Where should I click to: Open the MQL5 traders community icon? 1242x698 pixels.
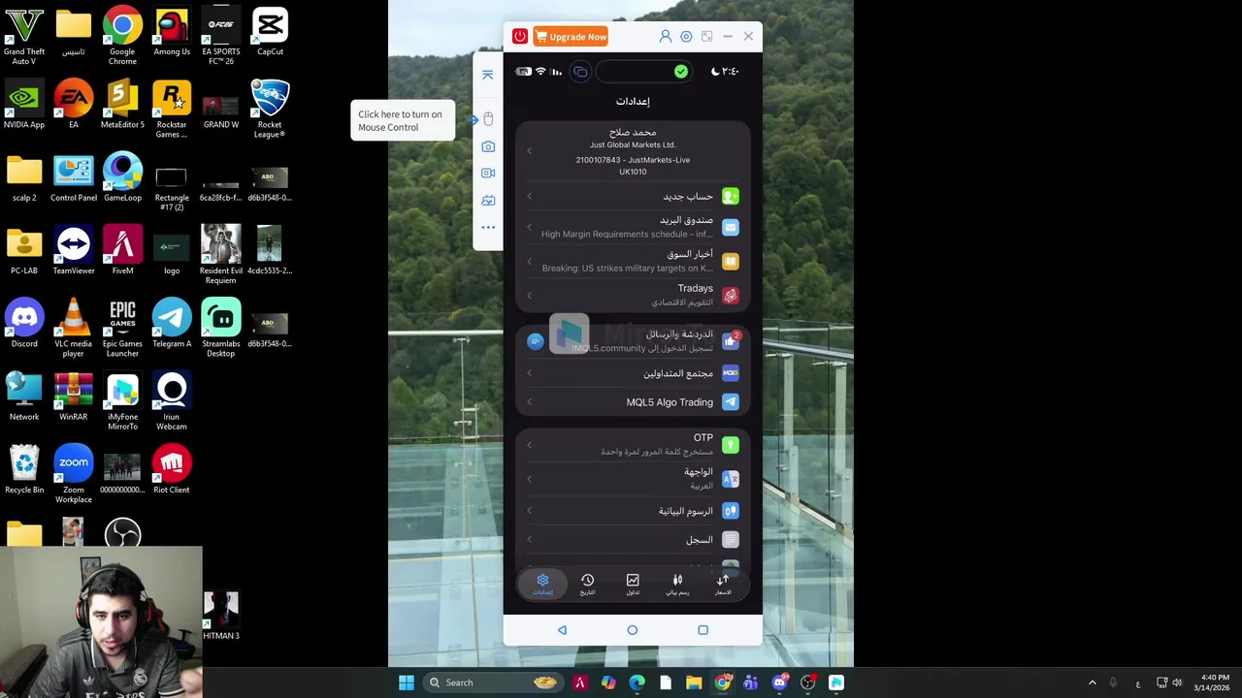(731, 373)
